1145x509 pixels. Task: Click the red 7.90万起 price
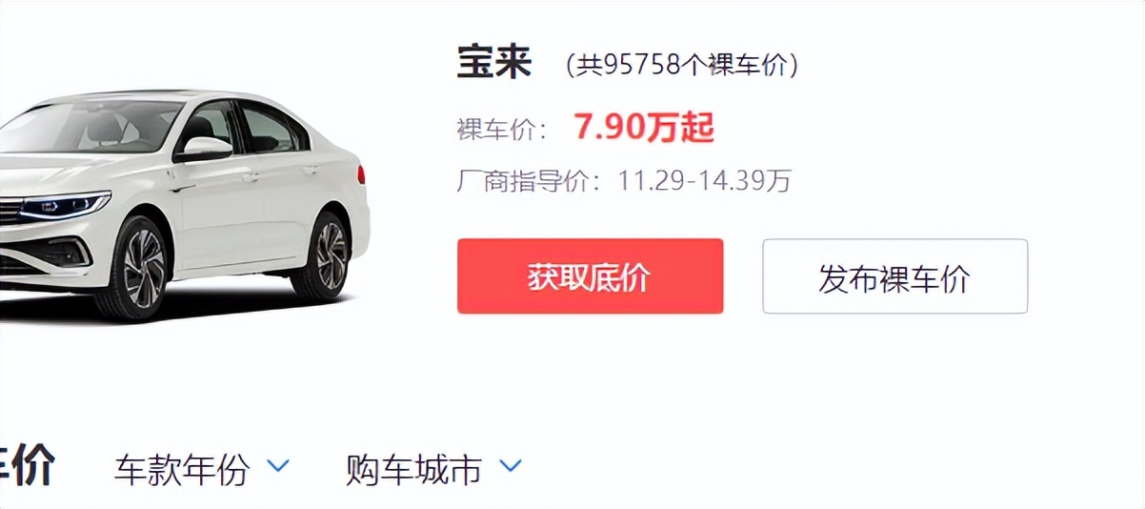(644, 126)
